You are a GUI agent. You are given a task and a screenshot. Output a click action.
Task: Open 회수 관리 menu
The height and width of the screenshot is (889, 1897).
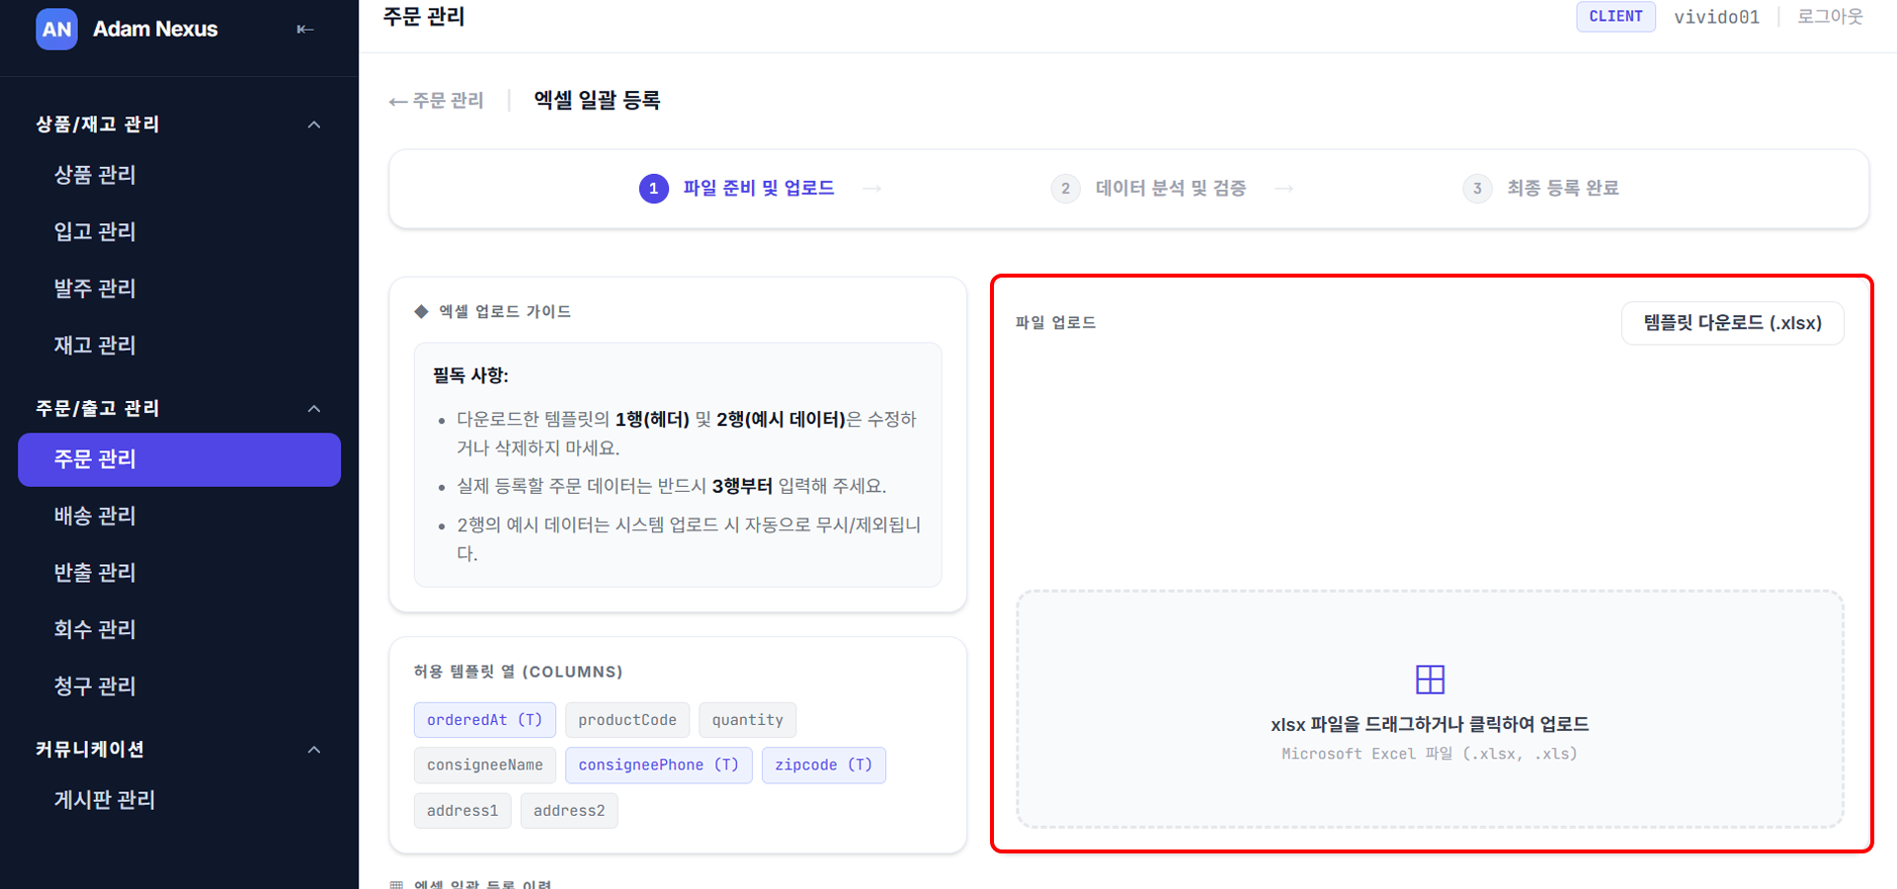pos(179,629)
